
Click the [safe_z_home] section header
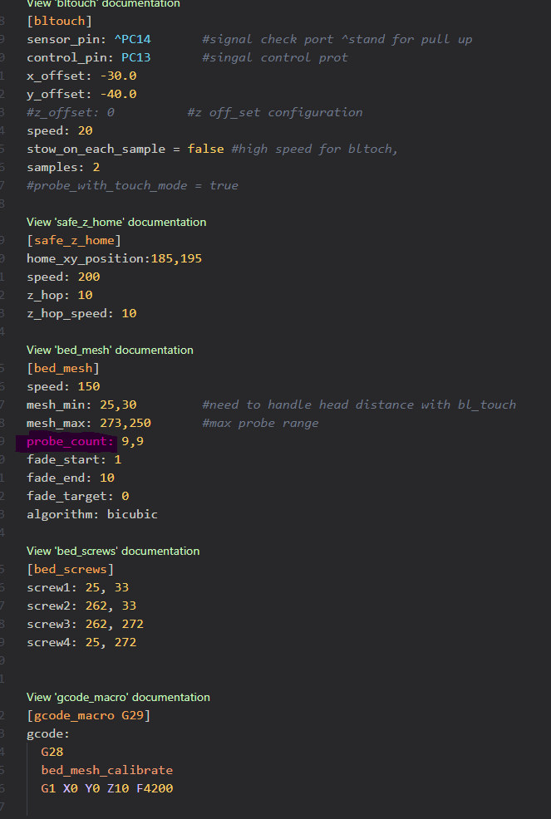[x=74, y=240]
